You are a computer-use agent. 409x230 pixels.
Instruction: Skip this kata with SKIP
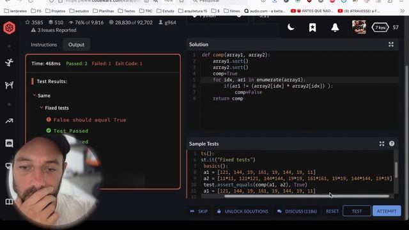(199, 211)
